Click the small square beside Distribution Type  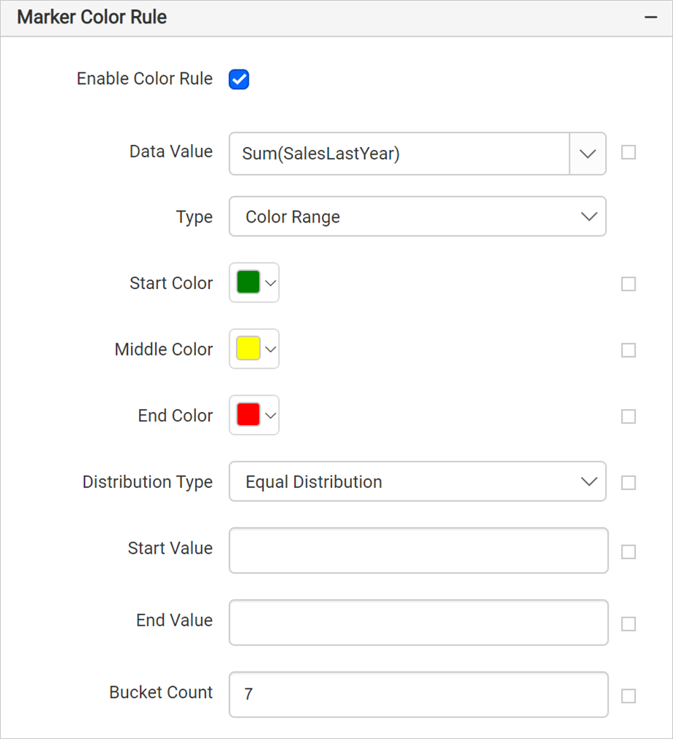coord(628,483)
